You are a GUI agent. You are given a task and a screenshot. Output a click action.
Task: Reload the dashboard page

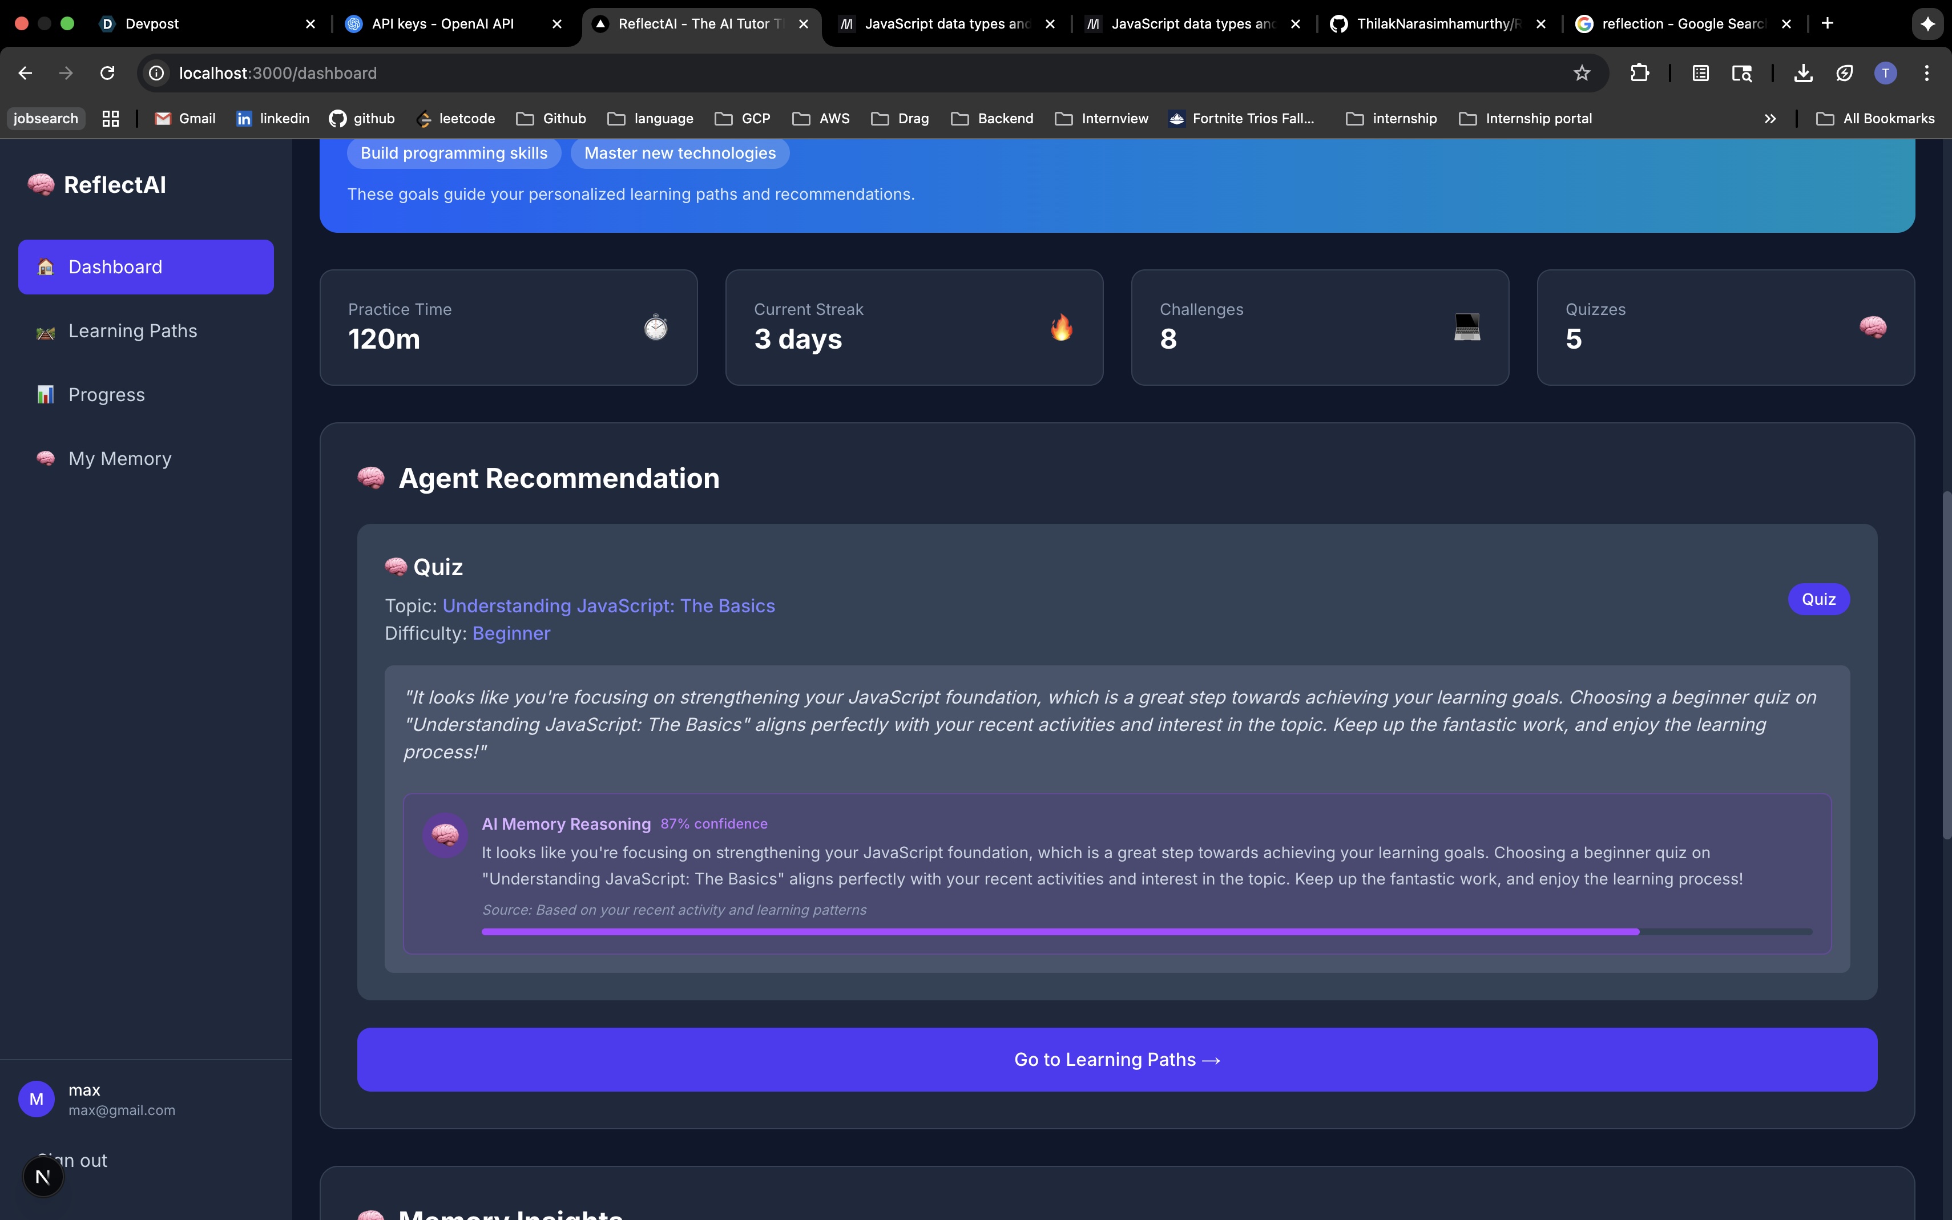click(107, 74)
